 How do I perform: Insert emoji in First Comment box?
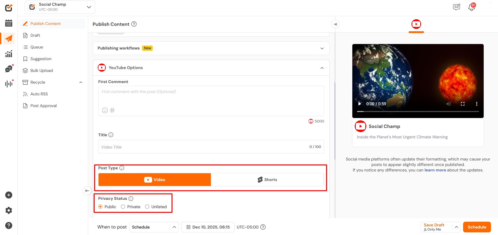point(105,110)
